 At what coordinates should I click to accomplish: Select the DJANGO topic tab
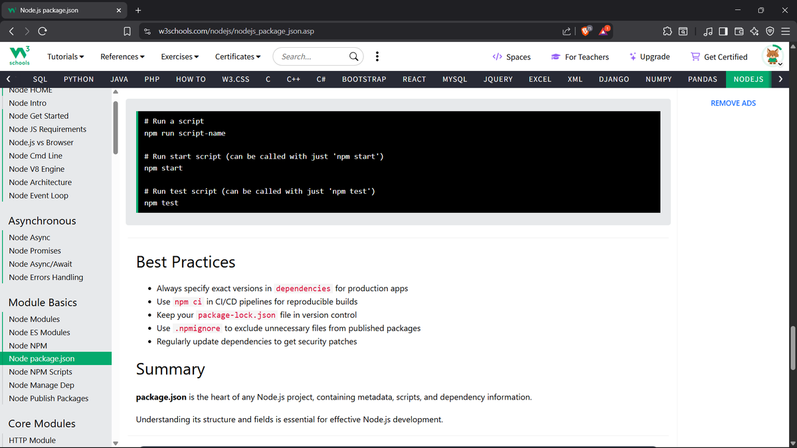614,79
